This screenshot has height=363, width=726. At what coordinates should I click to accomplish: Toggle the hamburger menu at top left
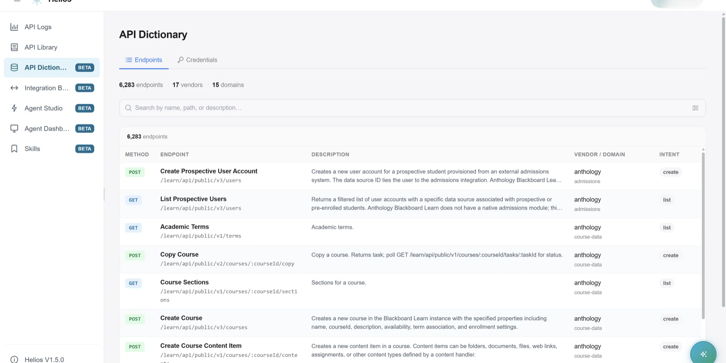(x=17, y=1)
